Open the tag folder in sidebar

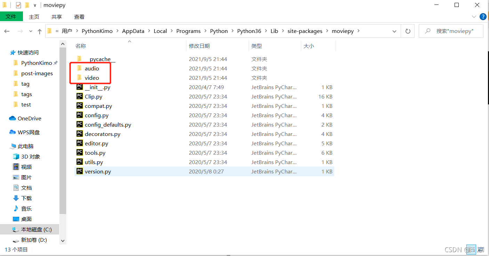pyautogui.click(x=25, y=84)
